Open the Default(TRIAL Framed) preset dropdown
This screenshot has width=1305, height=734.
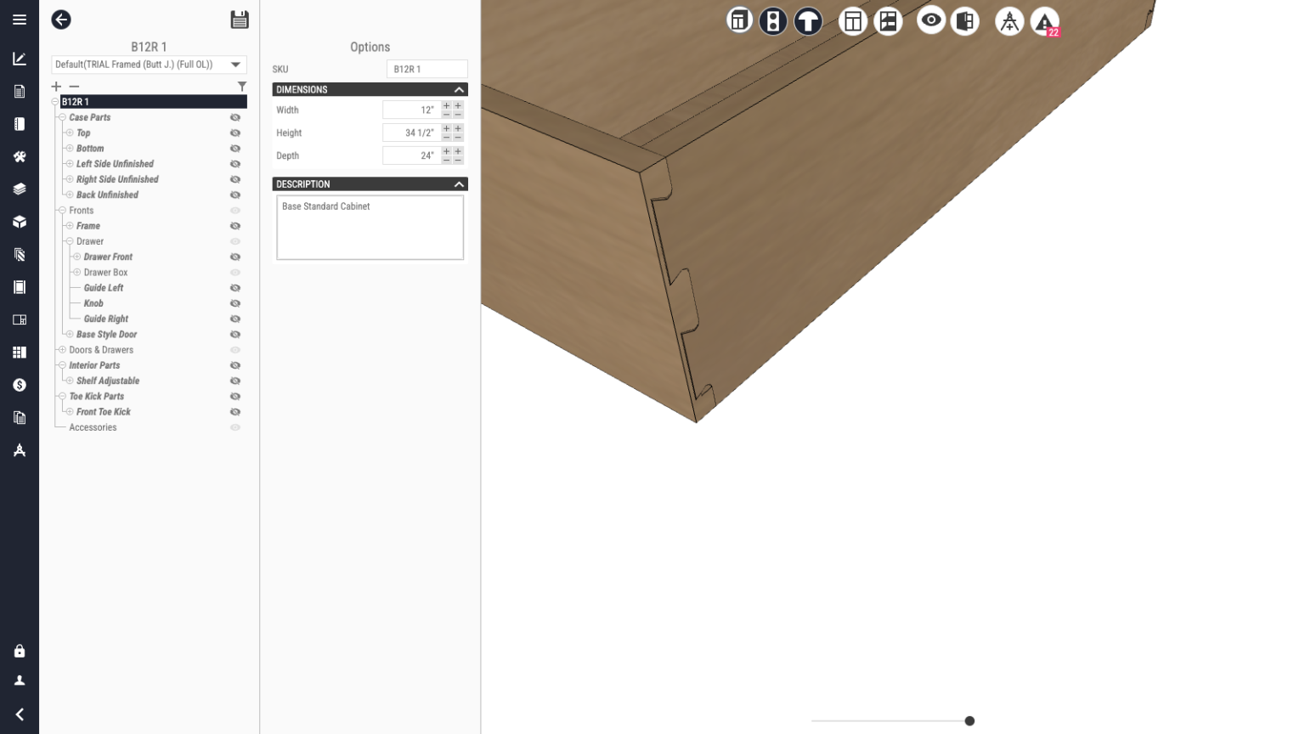point(148,64)
